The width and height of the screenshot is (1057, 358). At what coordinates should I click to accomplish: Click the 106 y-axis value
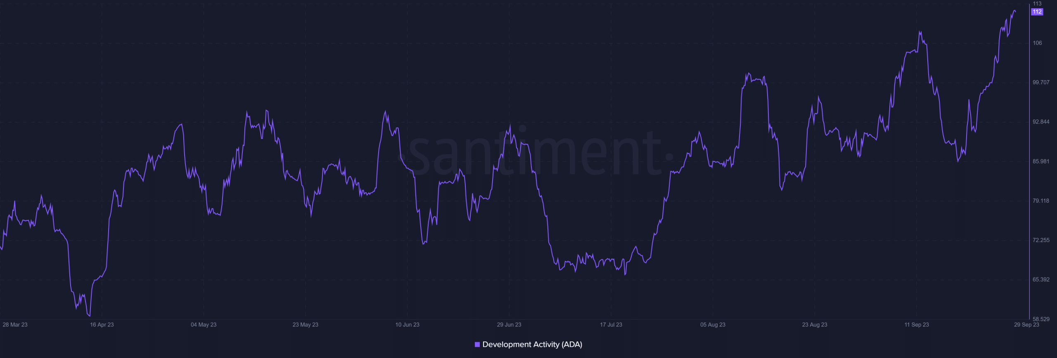pyautogui.click(x=1037, y=43)
